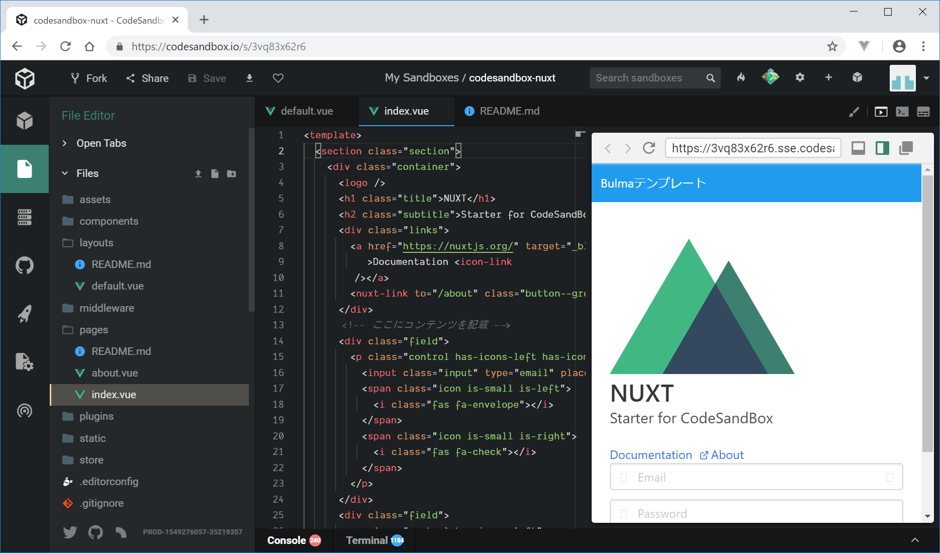Open the Deployment rocket panel

click(24, 314)
